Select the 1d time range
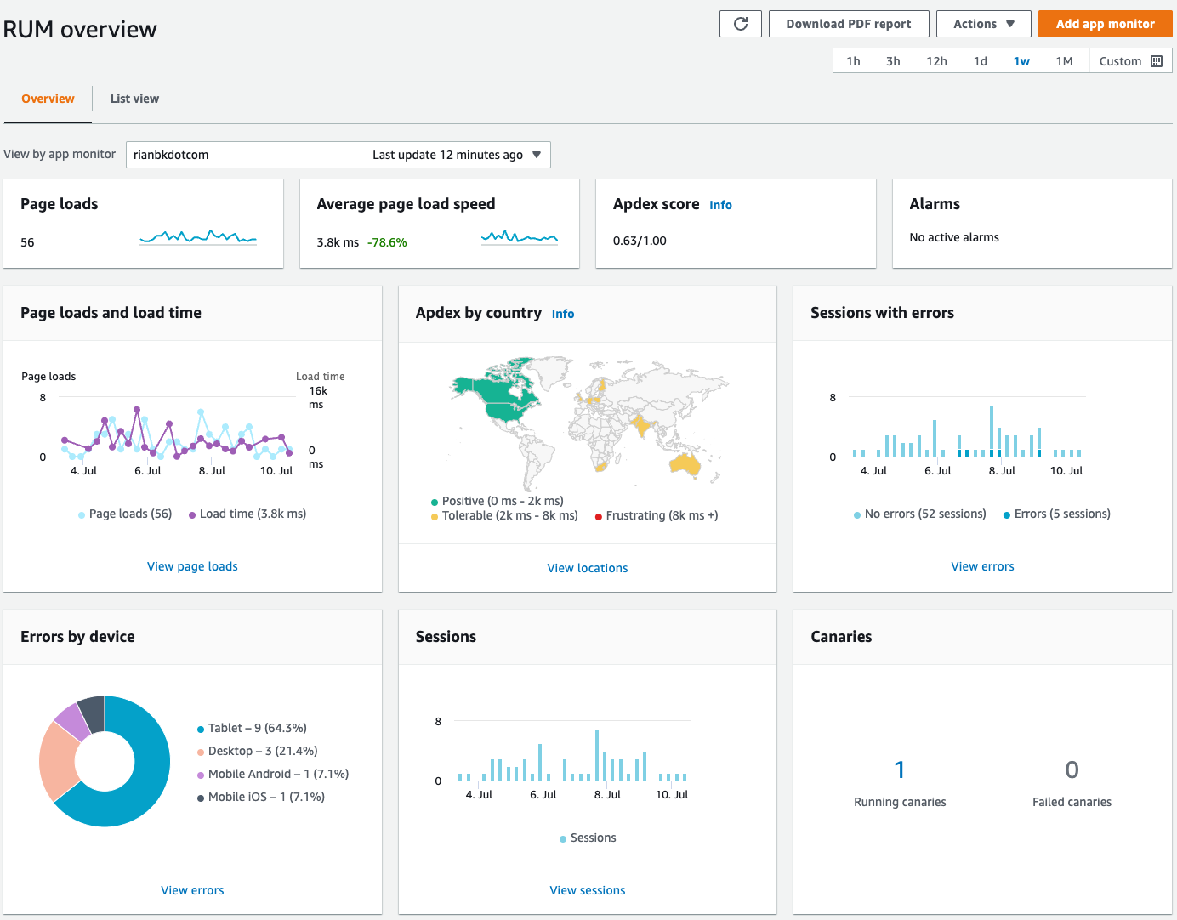Image resolution: width=1177 pixels, height=920 pixels. [x=981, y=61]
